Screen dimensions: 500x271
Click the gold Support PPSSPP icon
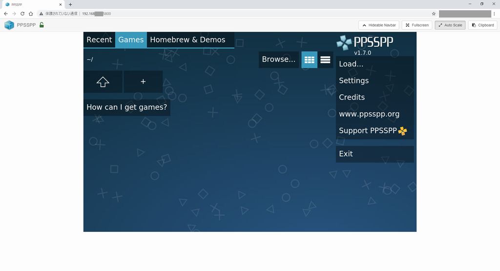click(403, 131)
